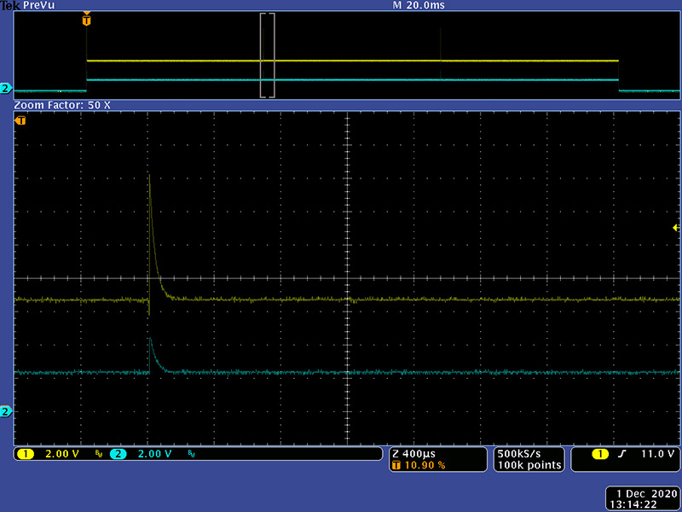Click the rising edge trigger slope icon

click(621, 454)
